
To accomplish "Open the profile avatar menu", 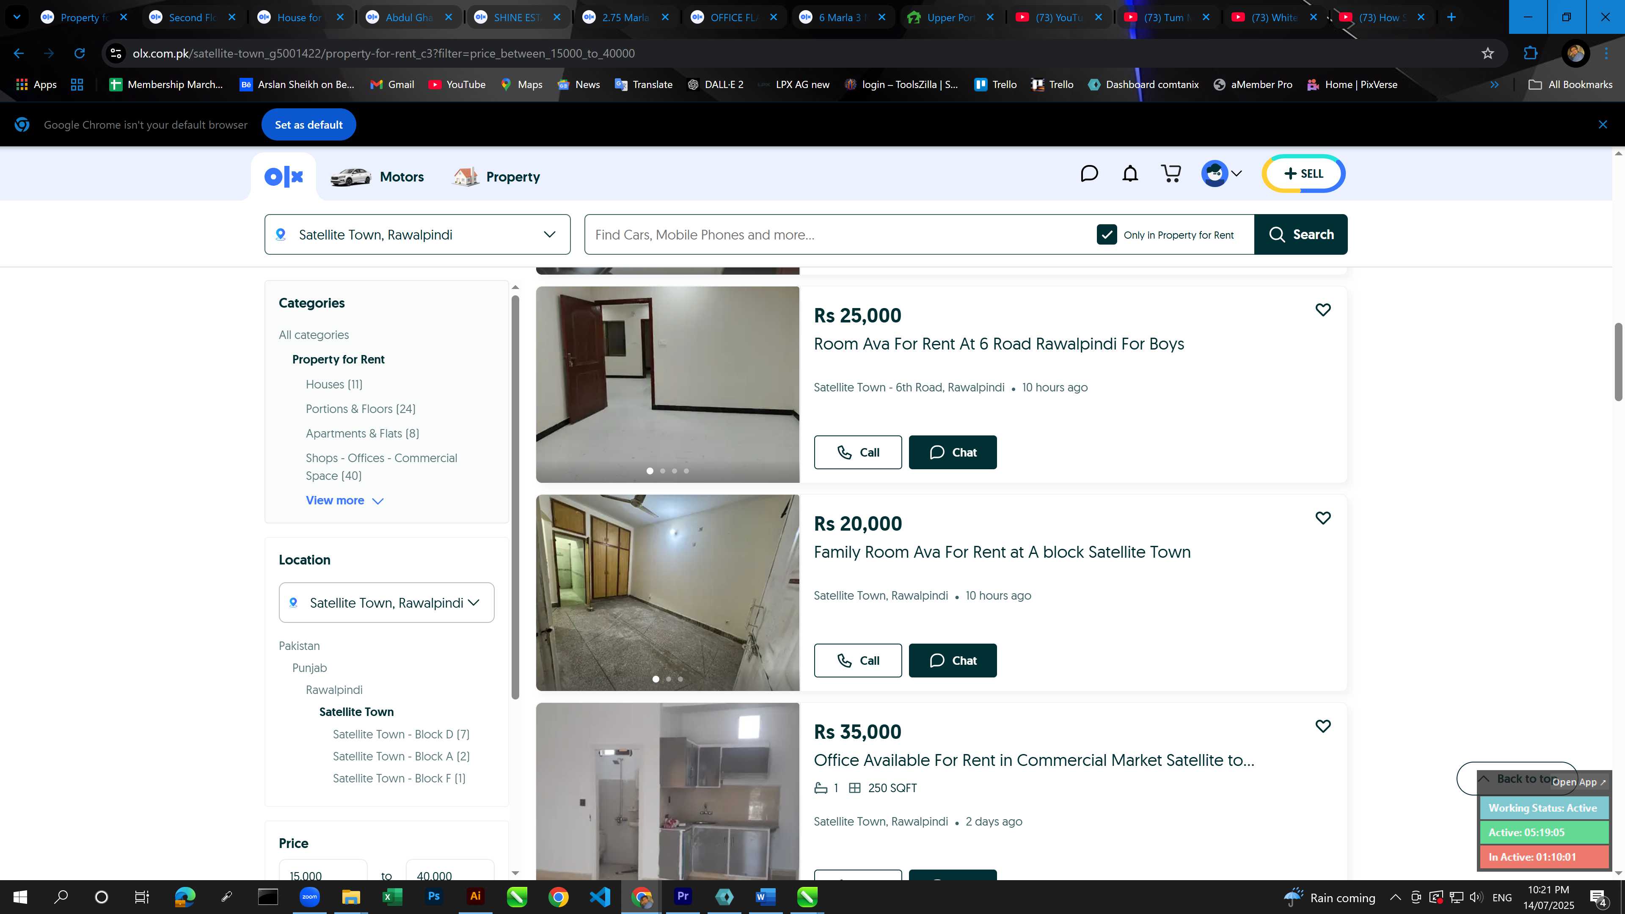I will pyautogui.click(x=1221, y=173).
